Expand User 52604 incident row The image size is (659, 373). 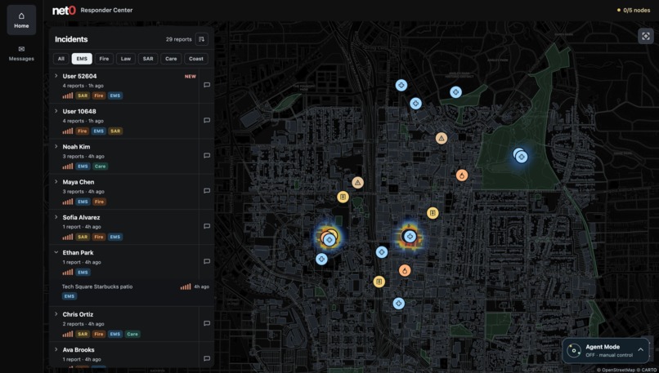(56, 76)
